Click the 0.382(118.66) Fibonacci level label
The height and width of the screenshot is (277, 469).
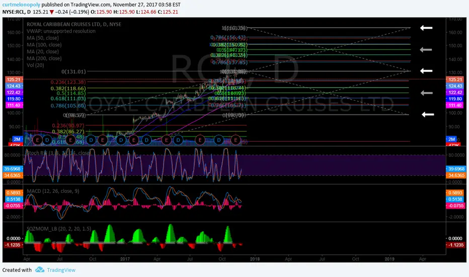68,89
